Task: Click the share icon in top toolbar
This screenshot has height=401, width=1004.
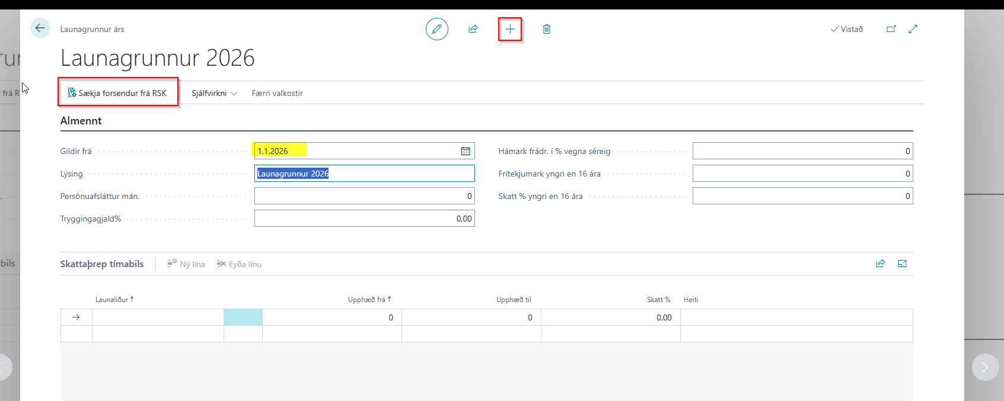Action: pos(473,29)
